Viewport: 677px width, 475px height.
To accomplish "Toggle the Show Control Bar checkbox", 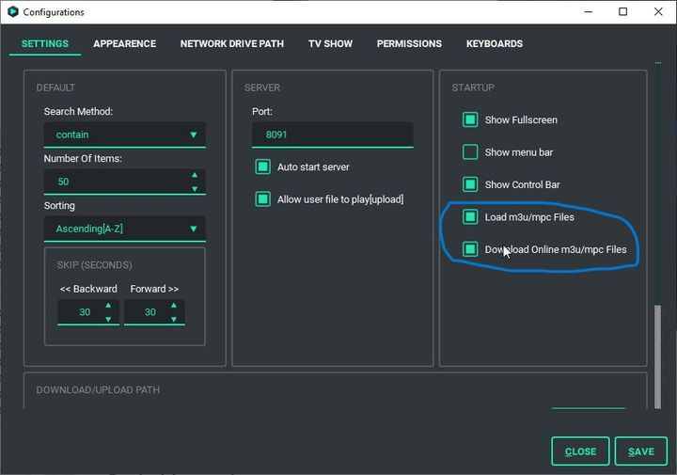I will pyautogui.click(x=470, y=184).
